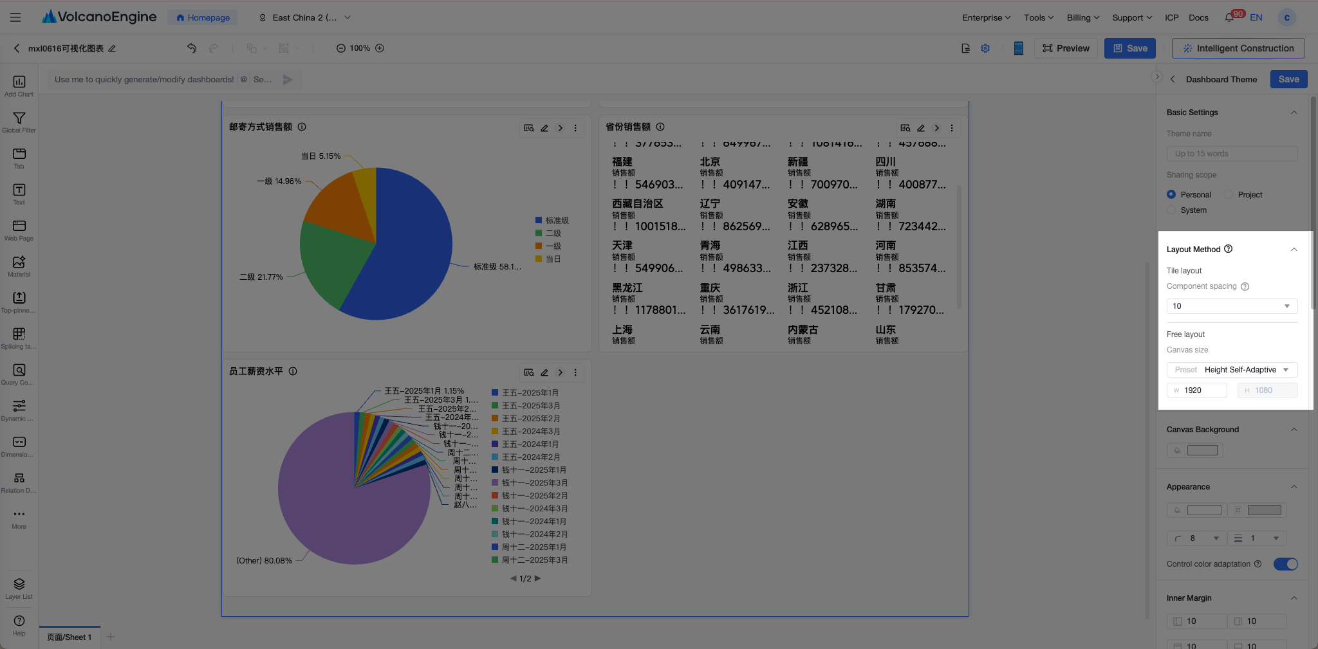The height and width of the screenshot is (649, 1318).
Task: Click the Canvas Background color swatch
Action: (1202, 450)
